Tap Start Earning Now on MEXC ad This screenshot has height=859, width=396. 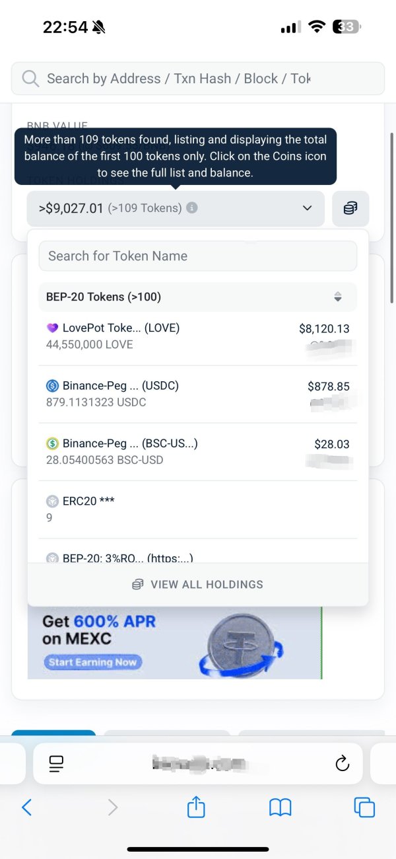[93, 662]
